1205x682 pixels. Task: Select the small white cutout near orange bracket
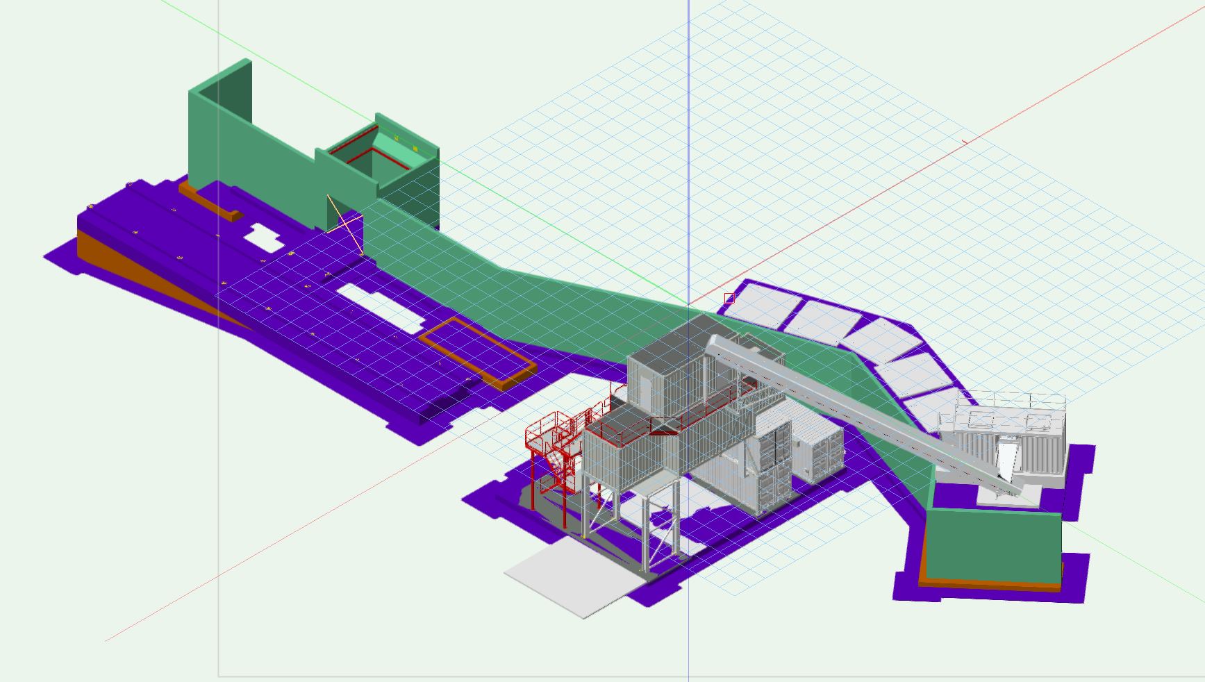(263, 237)
